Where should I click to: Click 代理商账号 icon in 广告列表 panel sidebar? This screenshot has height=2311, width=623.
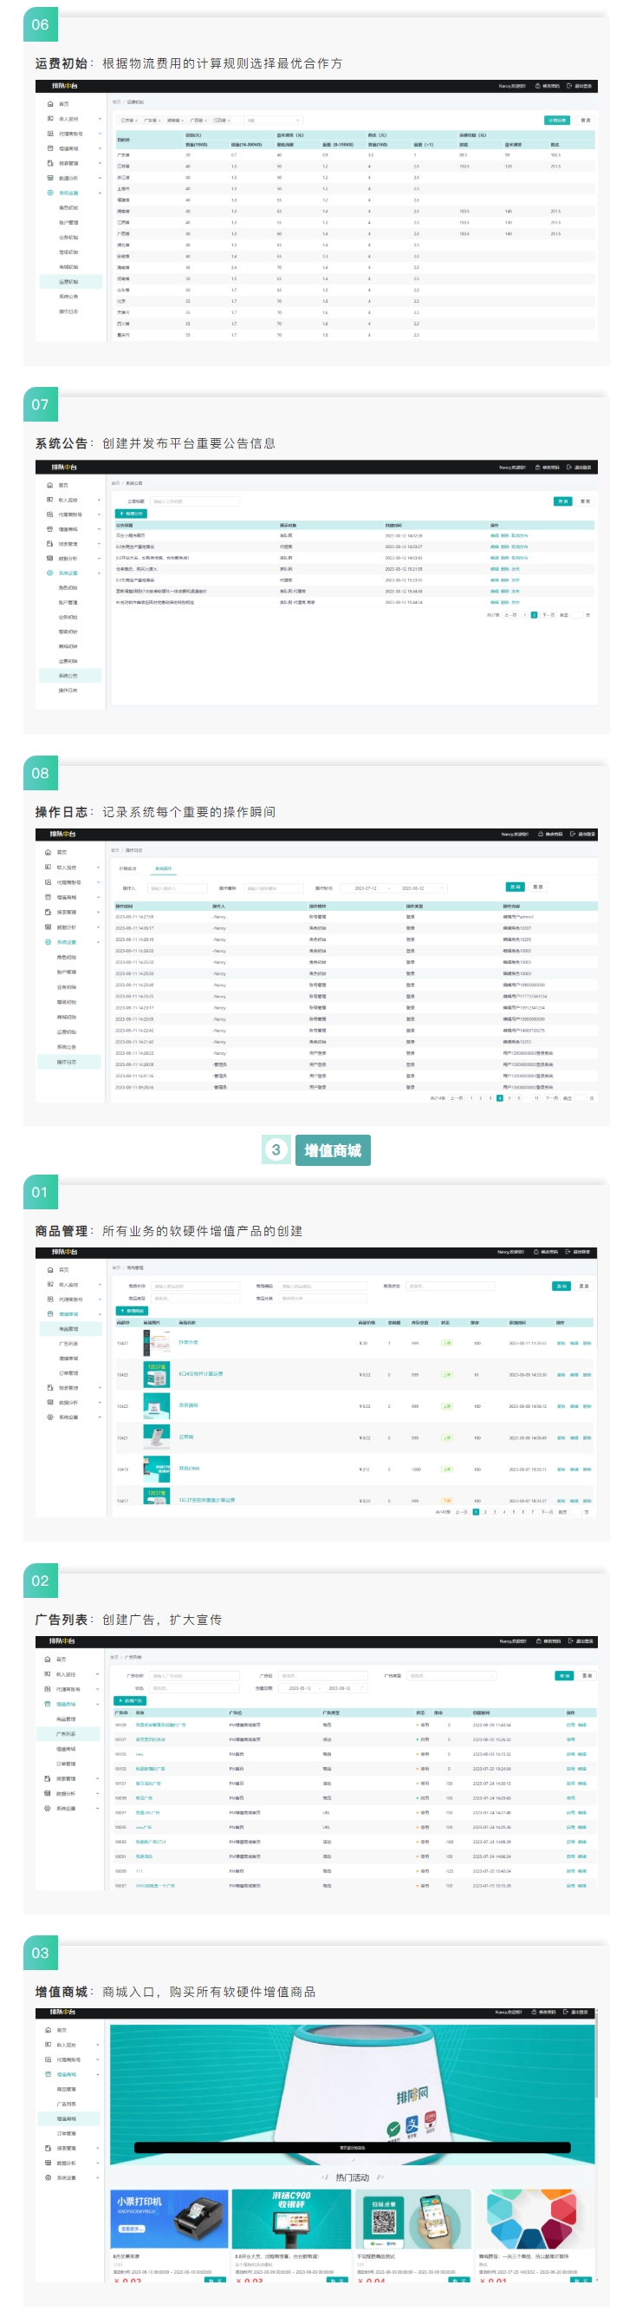49,1689
